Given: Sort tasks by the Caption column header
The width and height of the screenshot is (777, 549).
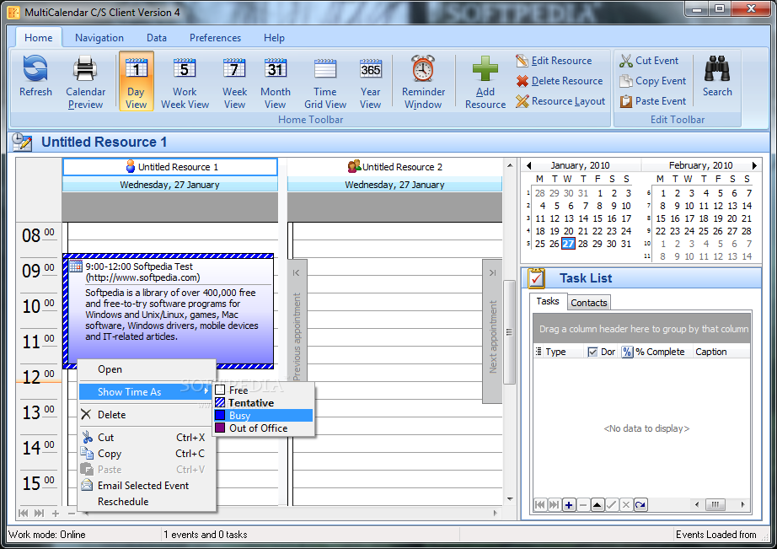Looking at the screenshot, I should 721,352.
